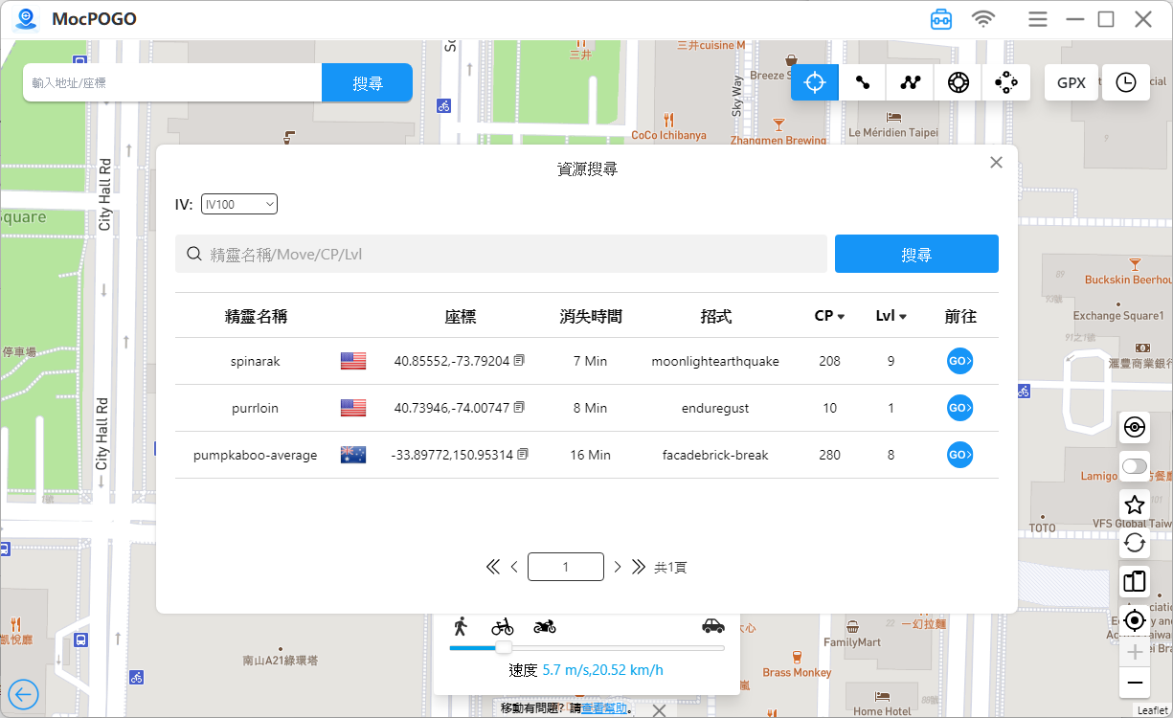Choose the motorcycle speed icon
Screen dimensions: 1173x718
coord(545,626)
